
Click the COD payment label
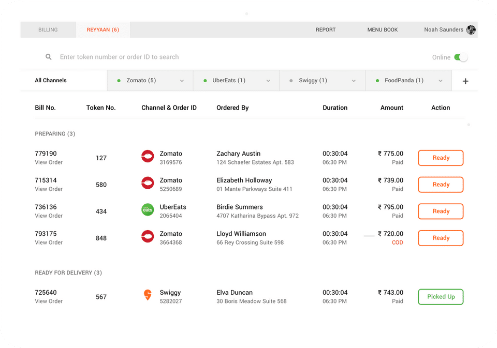click(398, 243)
